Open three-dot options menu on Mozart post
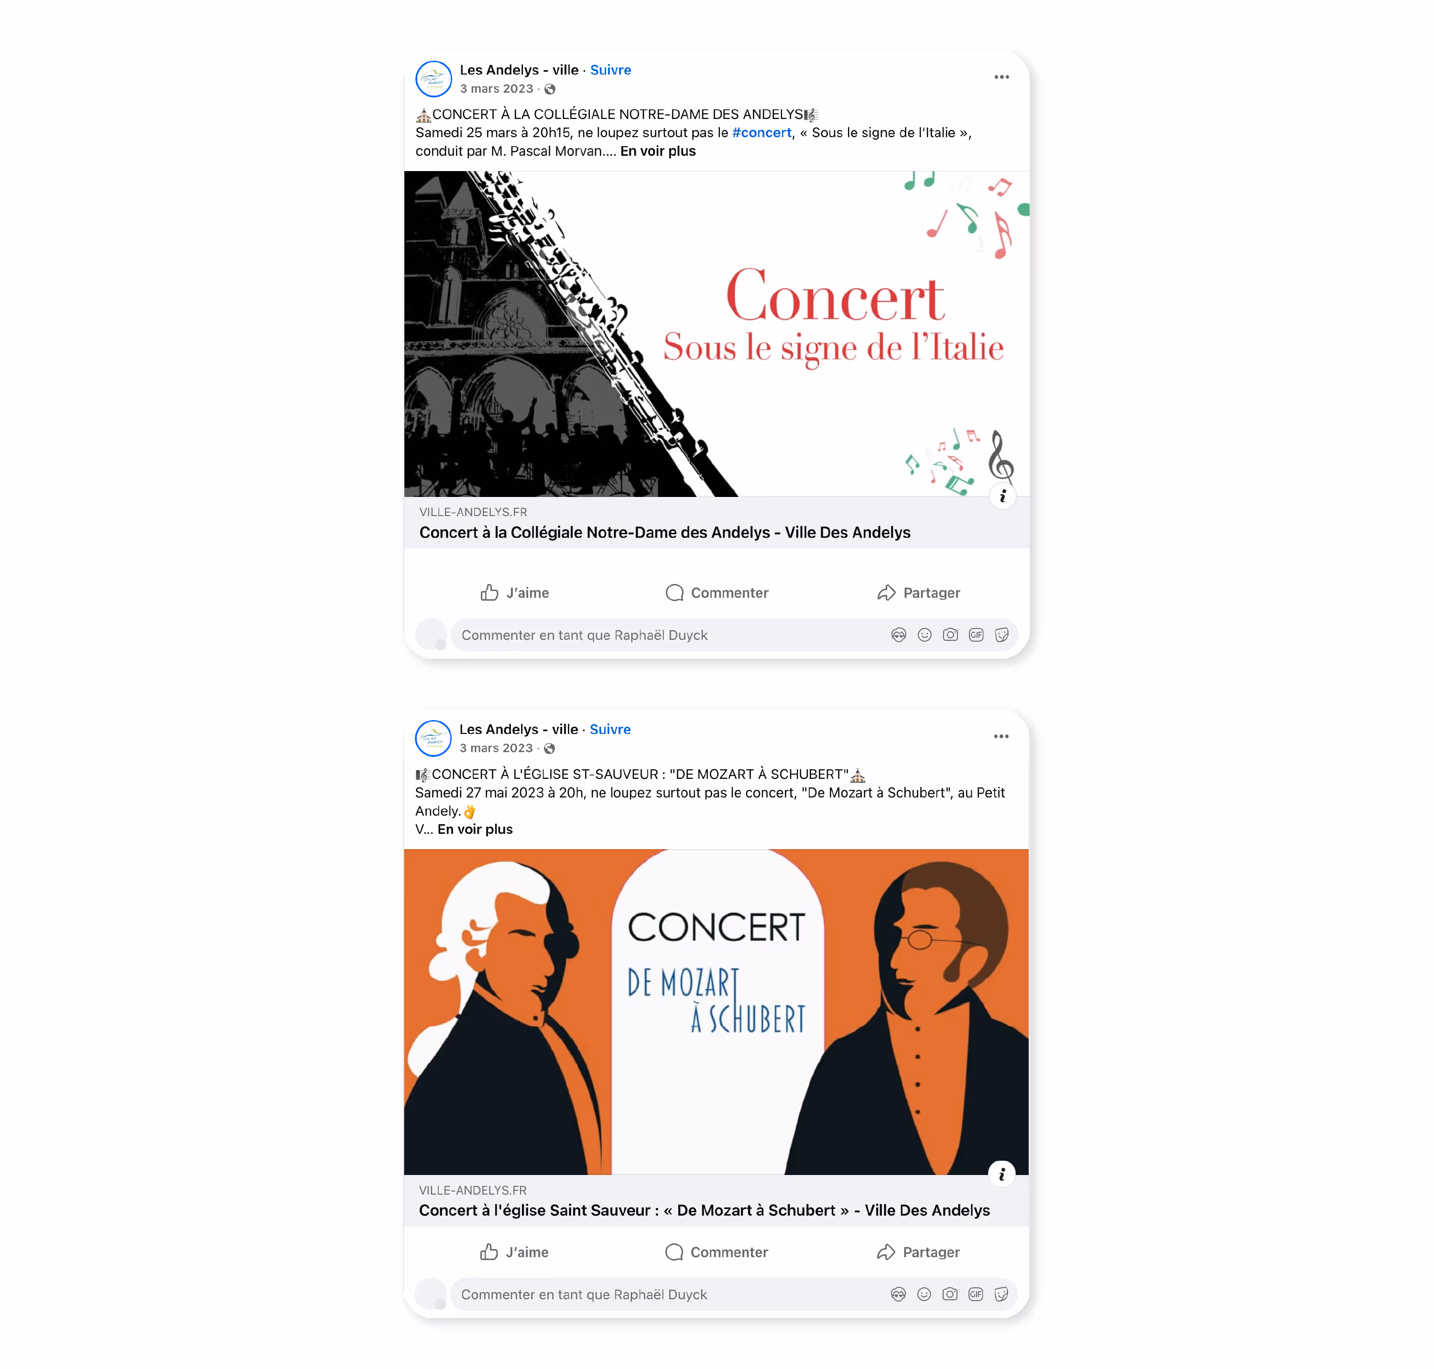 tap(1001, 736)
